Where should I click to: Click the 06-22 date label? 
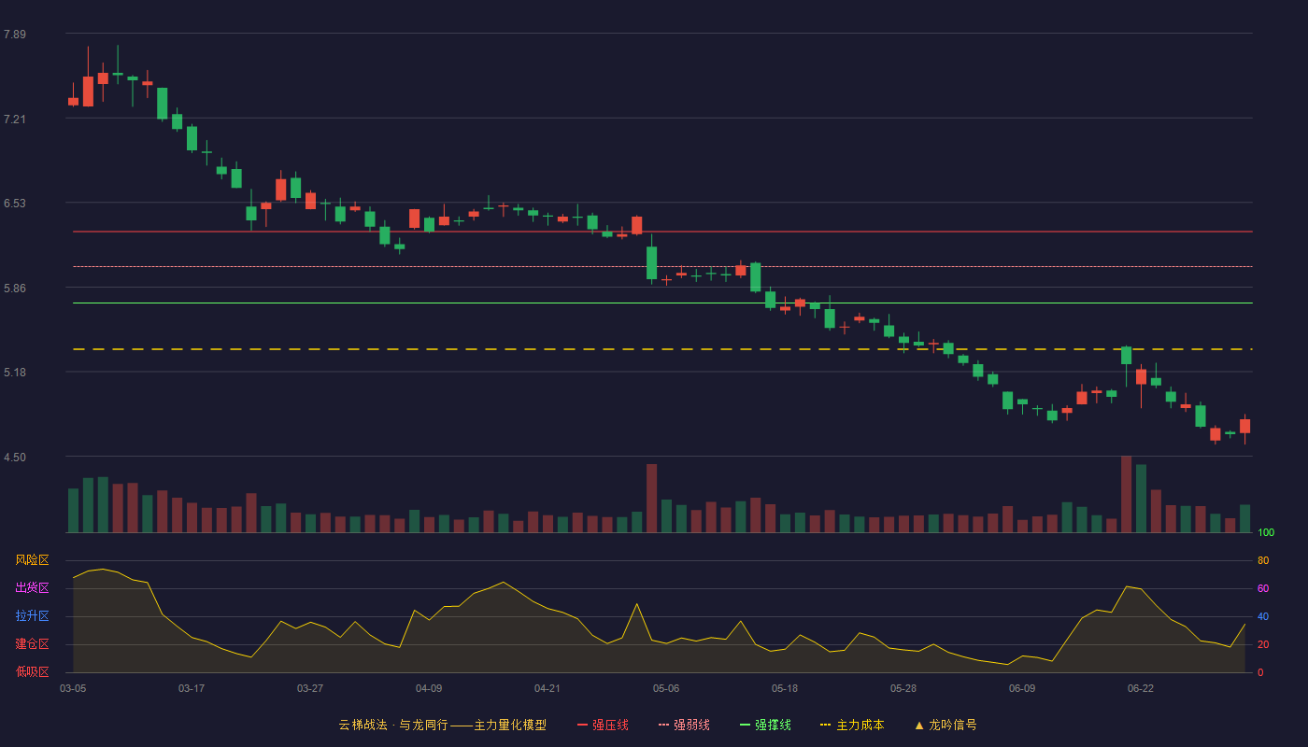pos(1141,688)
